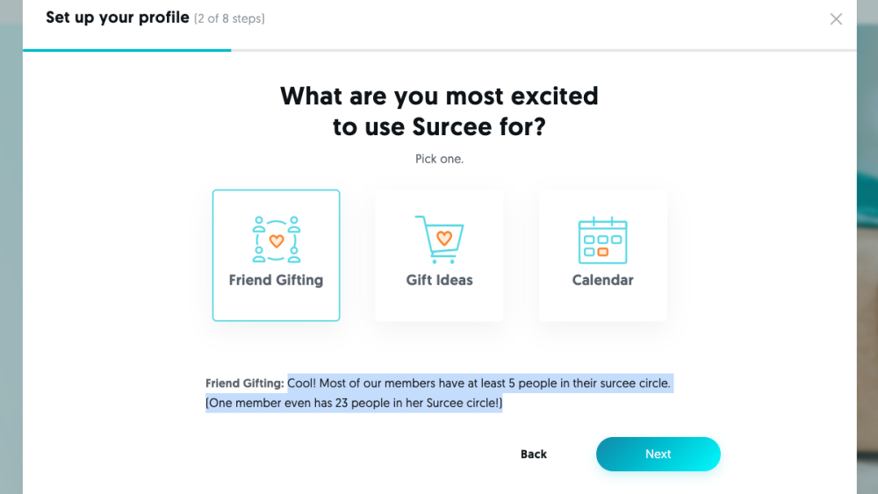Click the unfilled gray part of progress bar

tap(544, 50)
